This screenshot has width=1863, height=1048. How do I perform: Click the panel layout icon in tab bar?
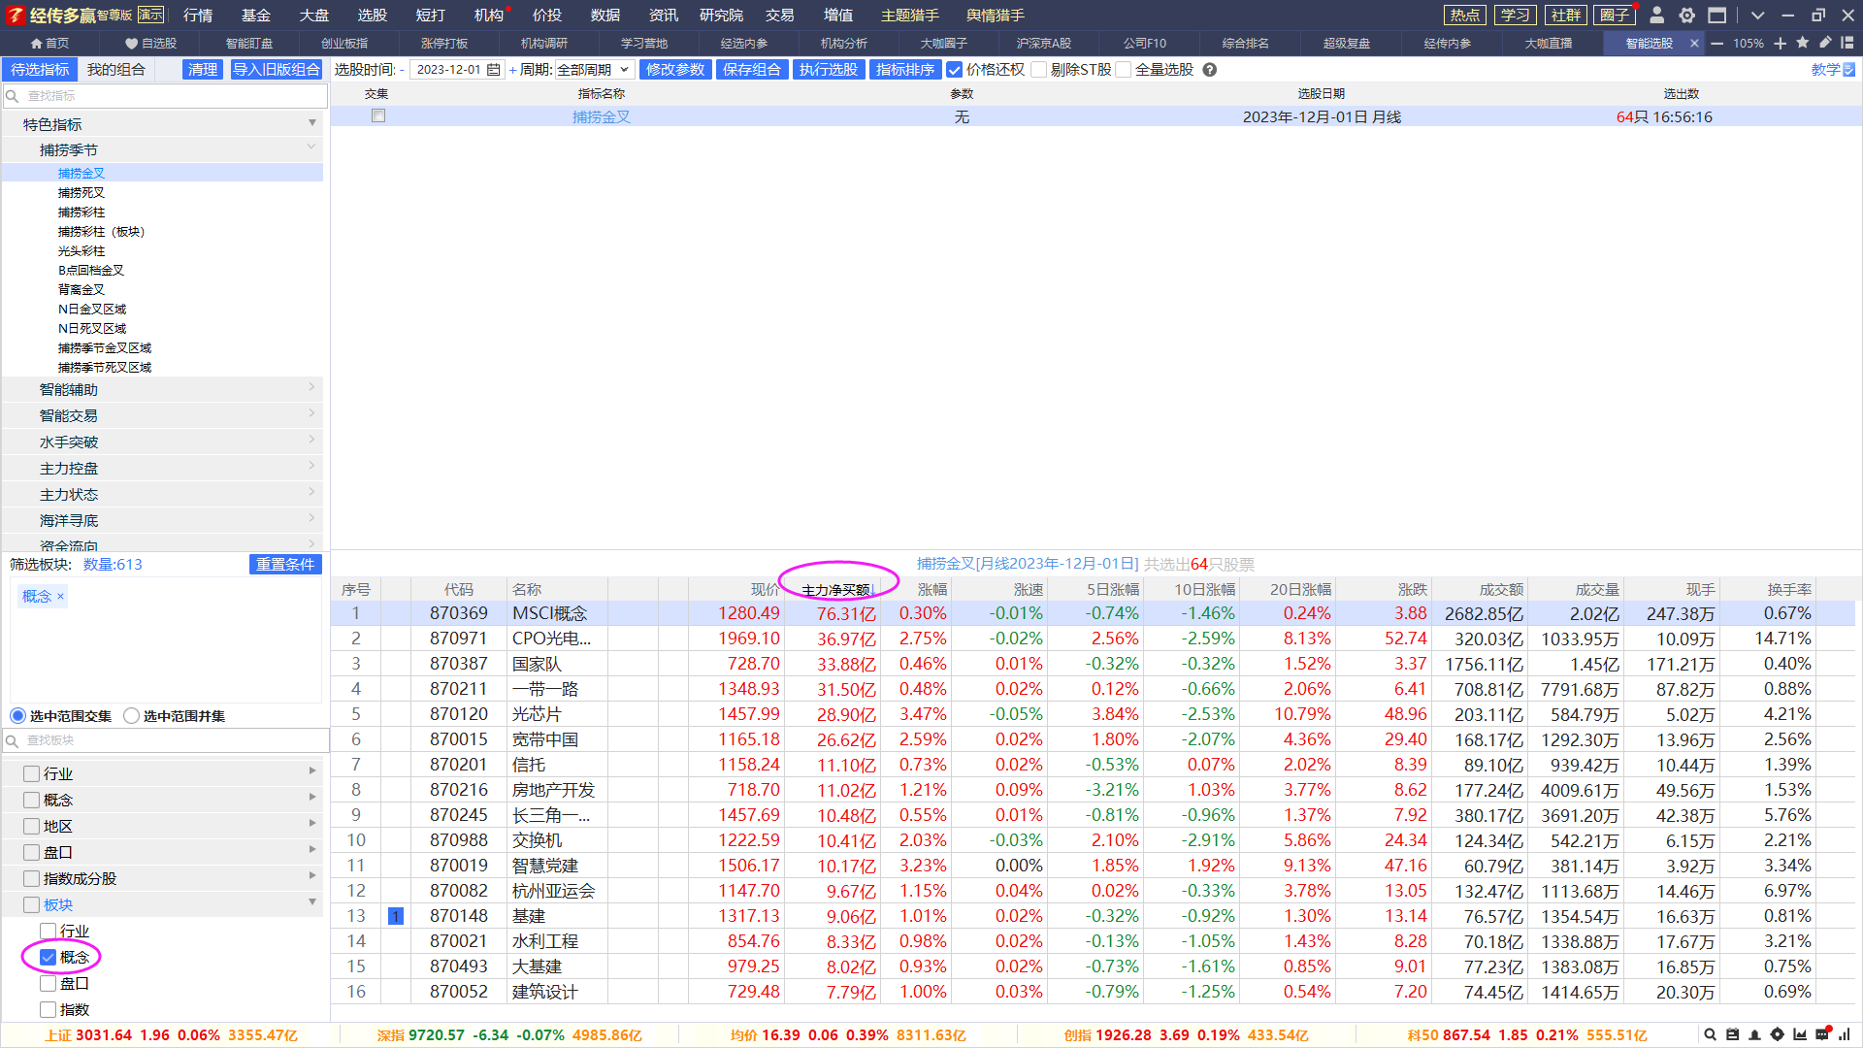point(1847,43)
